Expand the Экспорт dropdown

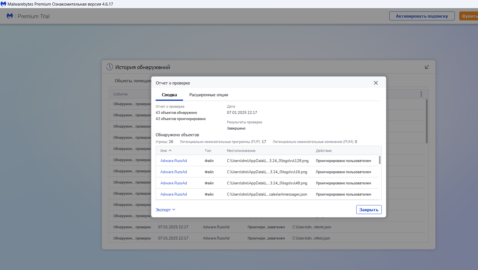[x=165, y=210]
